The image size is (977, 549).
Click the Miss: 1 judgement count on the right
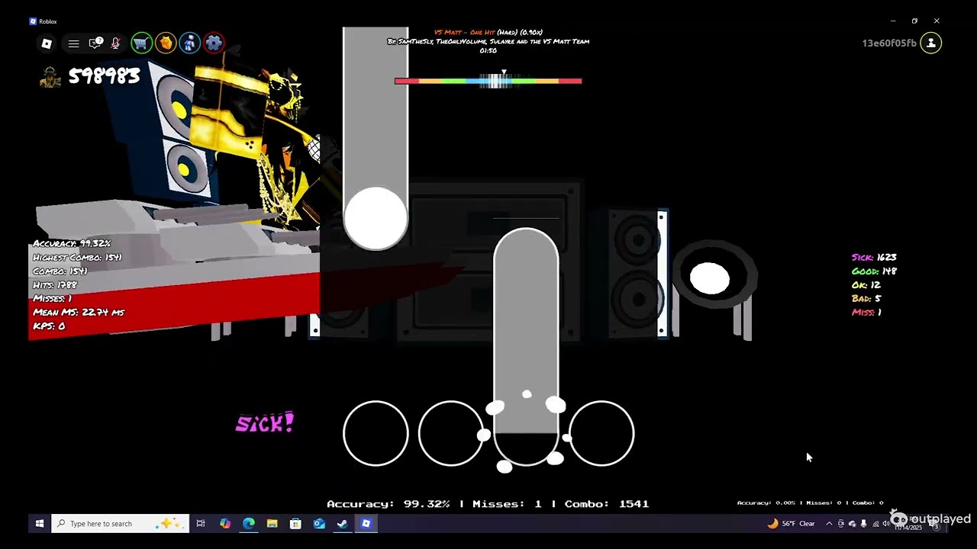(x=866, y=313)
